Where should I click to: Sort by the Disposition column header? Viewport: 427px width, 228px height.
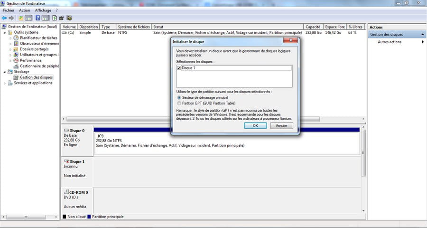point(89,27)
